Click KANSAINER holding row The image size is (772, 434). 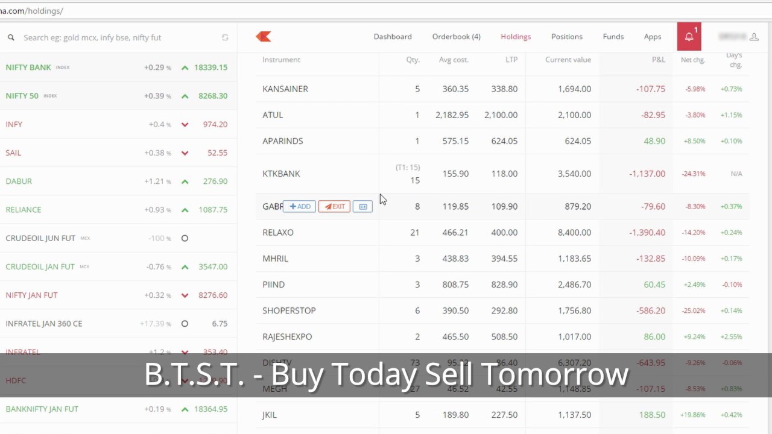[x=502, y=89]
